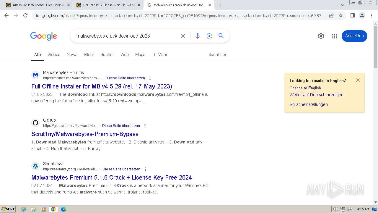Open Microsoft Edge from taskbar
Image resolution: width=378 pixels, height=213 pixels.
pyautogui.click(x=63, y=209)
